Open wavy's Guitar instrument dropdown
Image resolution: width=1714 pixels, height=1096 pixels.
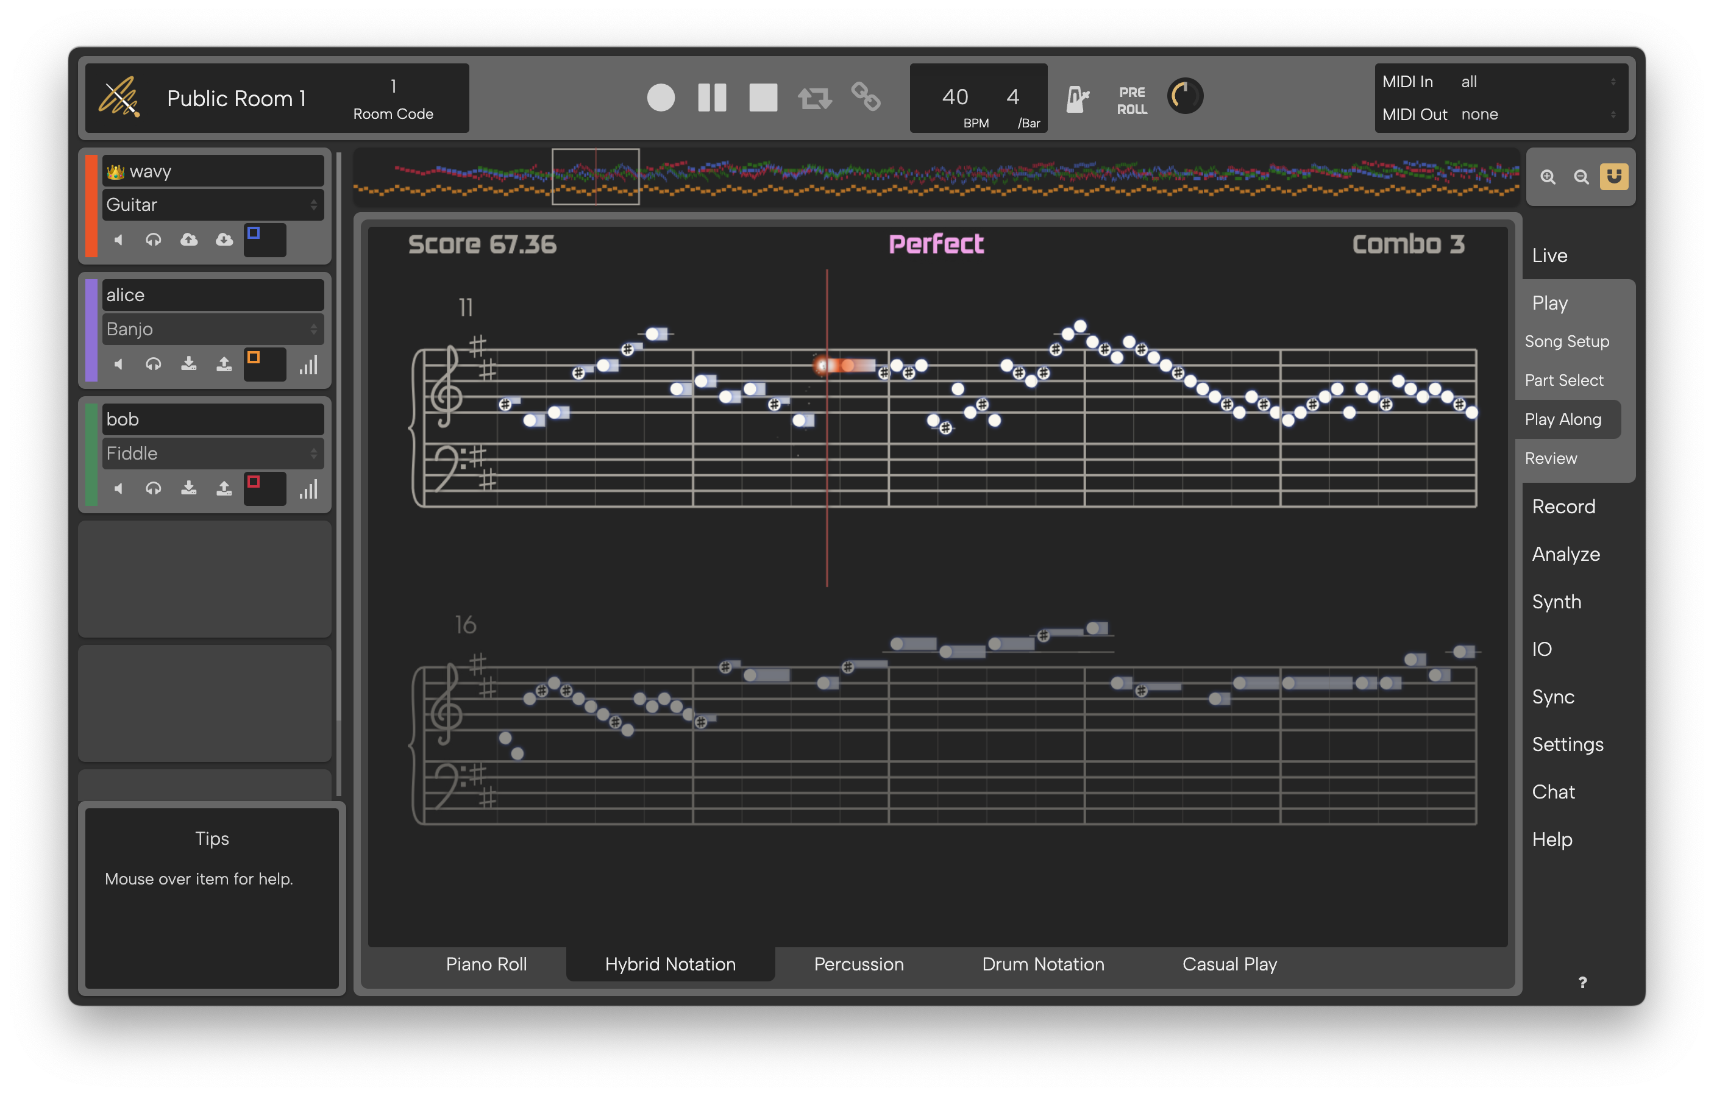[212, 205]
